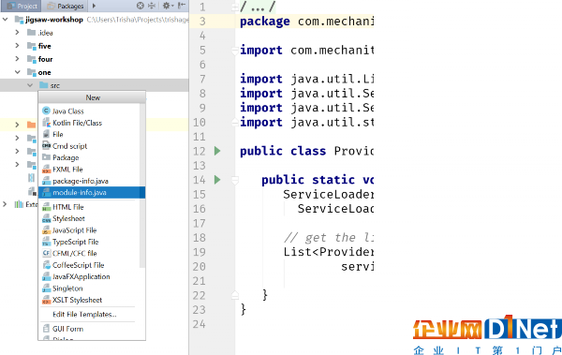Expand the five module chevron
Image resolution: width=562 pixels, height=355 pixels.
[17, 46]
